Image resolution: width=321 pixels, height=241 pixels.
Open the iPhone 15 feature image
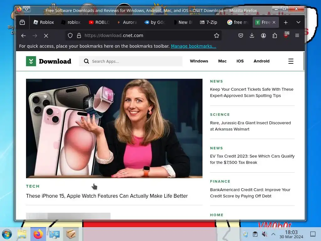pos(114,128)
